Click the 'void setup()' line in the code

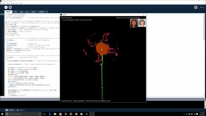click(9, 40)
